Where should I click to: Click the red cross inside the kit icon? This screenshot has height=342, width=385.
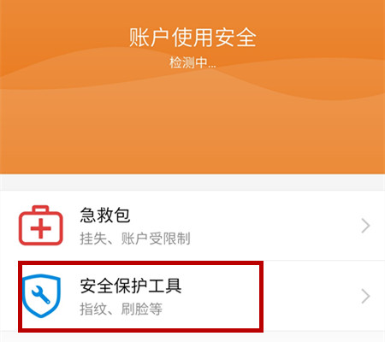pyautogui.click(x=41, y=228)
